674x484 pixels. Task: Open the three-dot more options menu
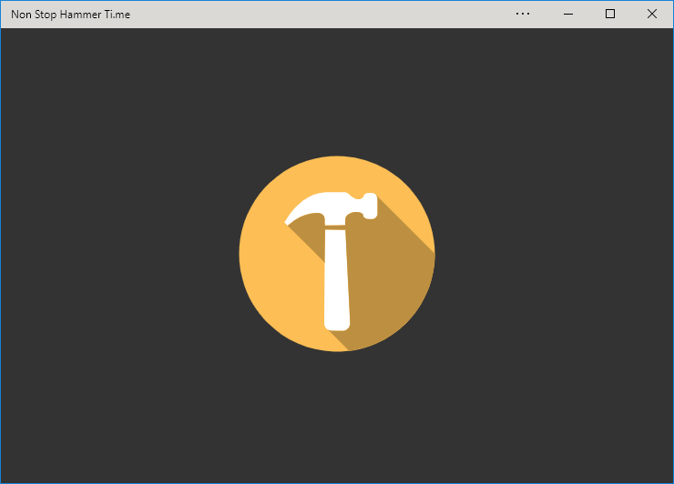523,14
